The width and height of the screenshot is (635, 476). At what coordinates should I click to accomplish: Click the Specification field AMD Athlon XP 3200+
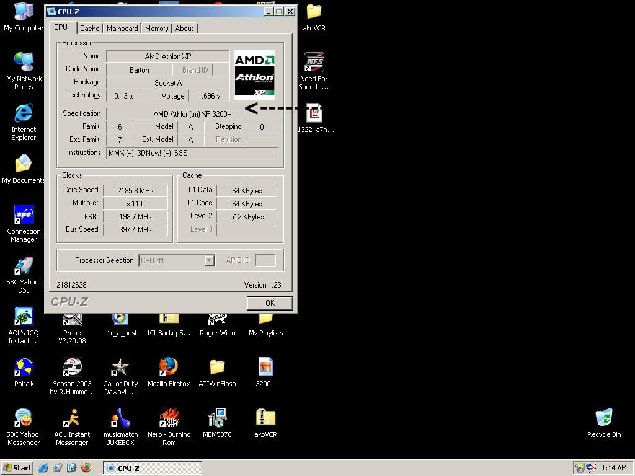click(192, 114)
